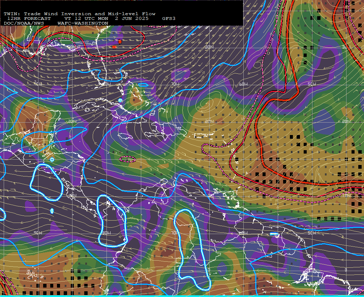
Task: Click the 20N latitude label north of Puerto Rico
Action: point(209,122)
